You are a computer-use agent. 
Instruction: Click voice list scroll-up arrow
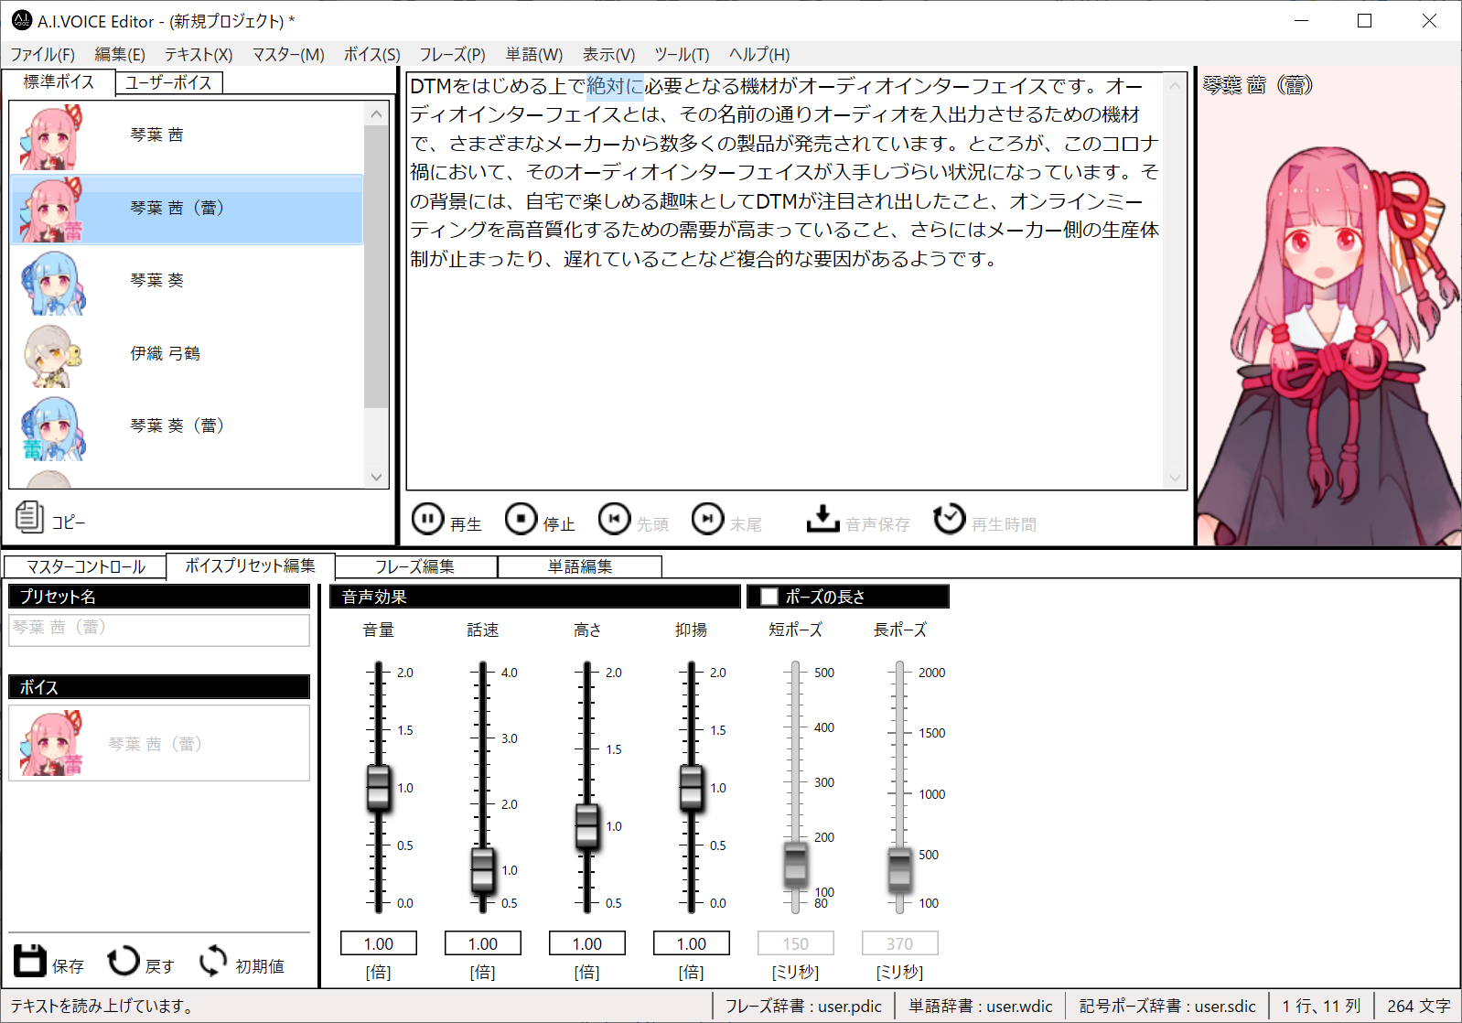[x=376, y=113]
